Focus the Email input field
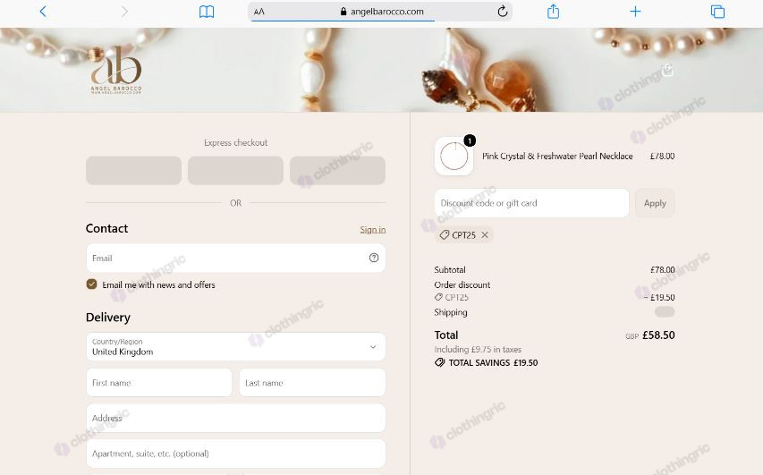This screenshot has height=475, width=763. click(235, 258)
